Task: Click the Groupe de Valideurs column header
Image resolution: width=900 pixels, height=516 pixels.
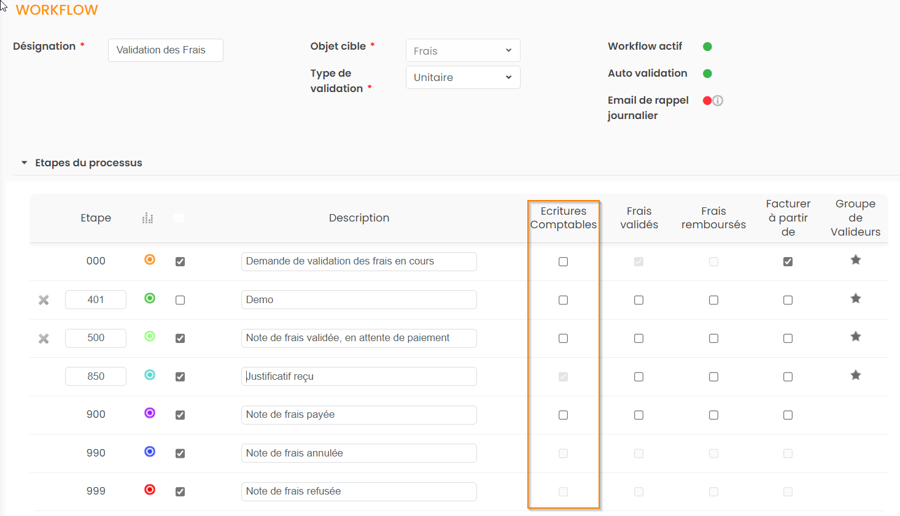Action: [855, 218]
